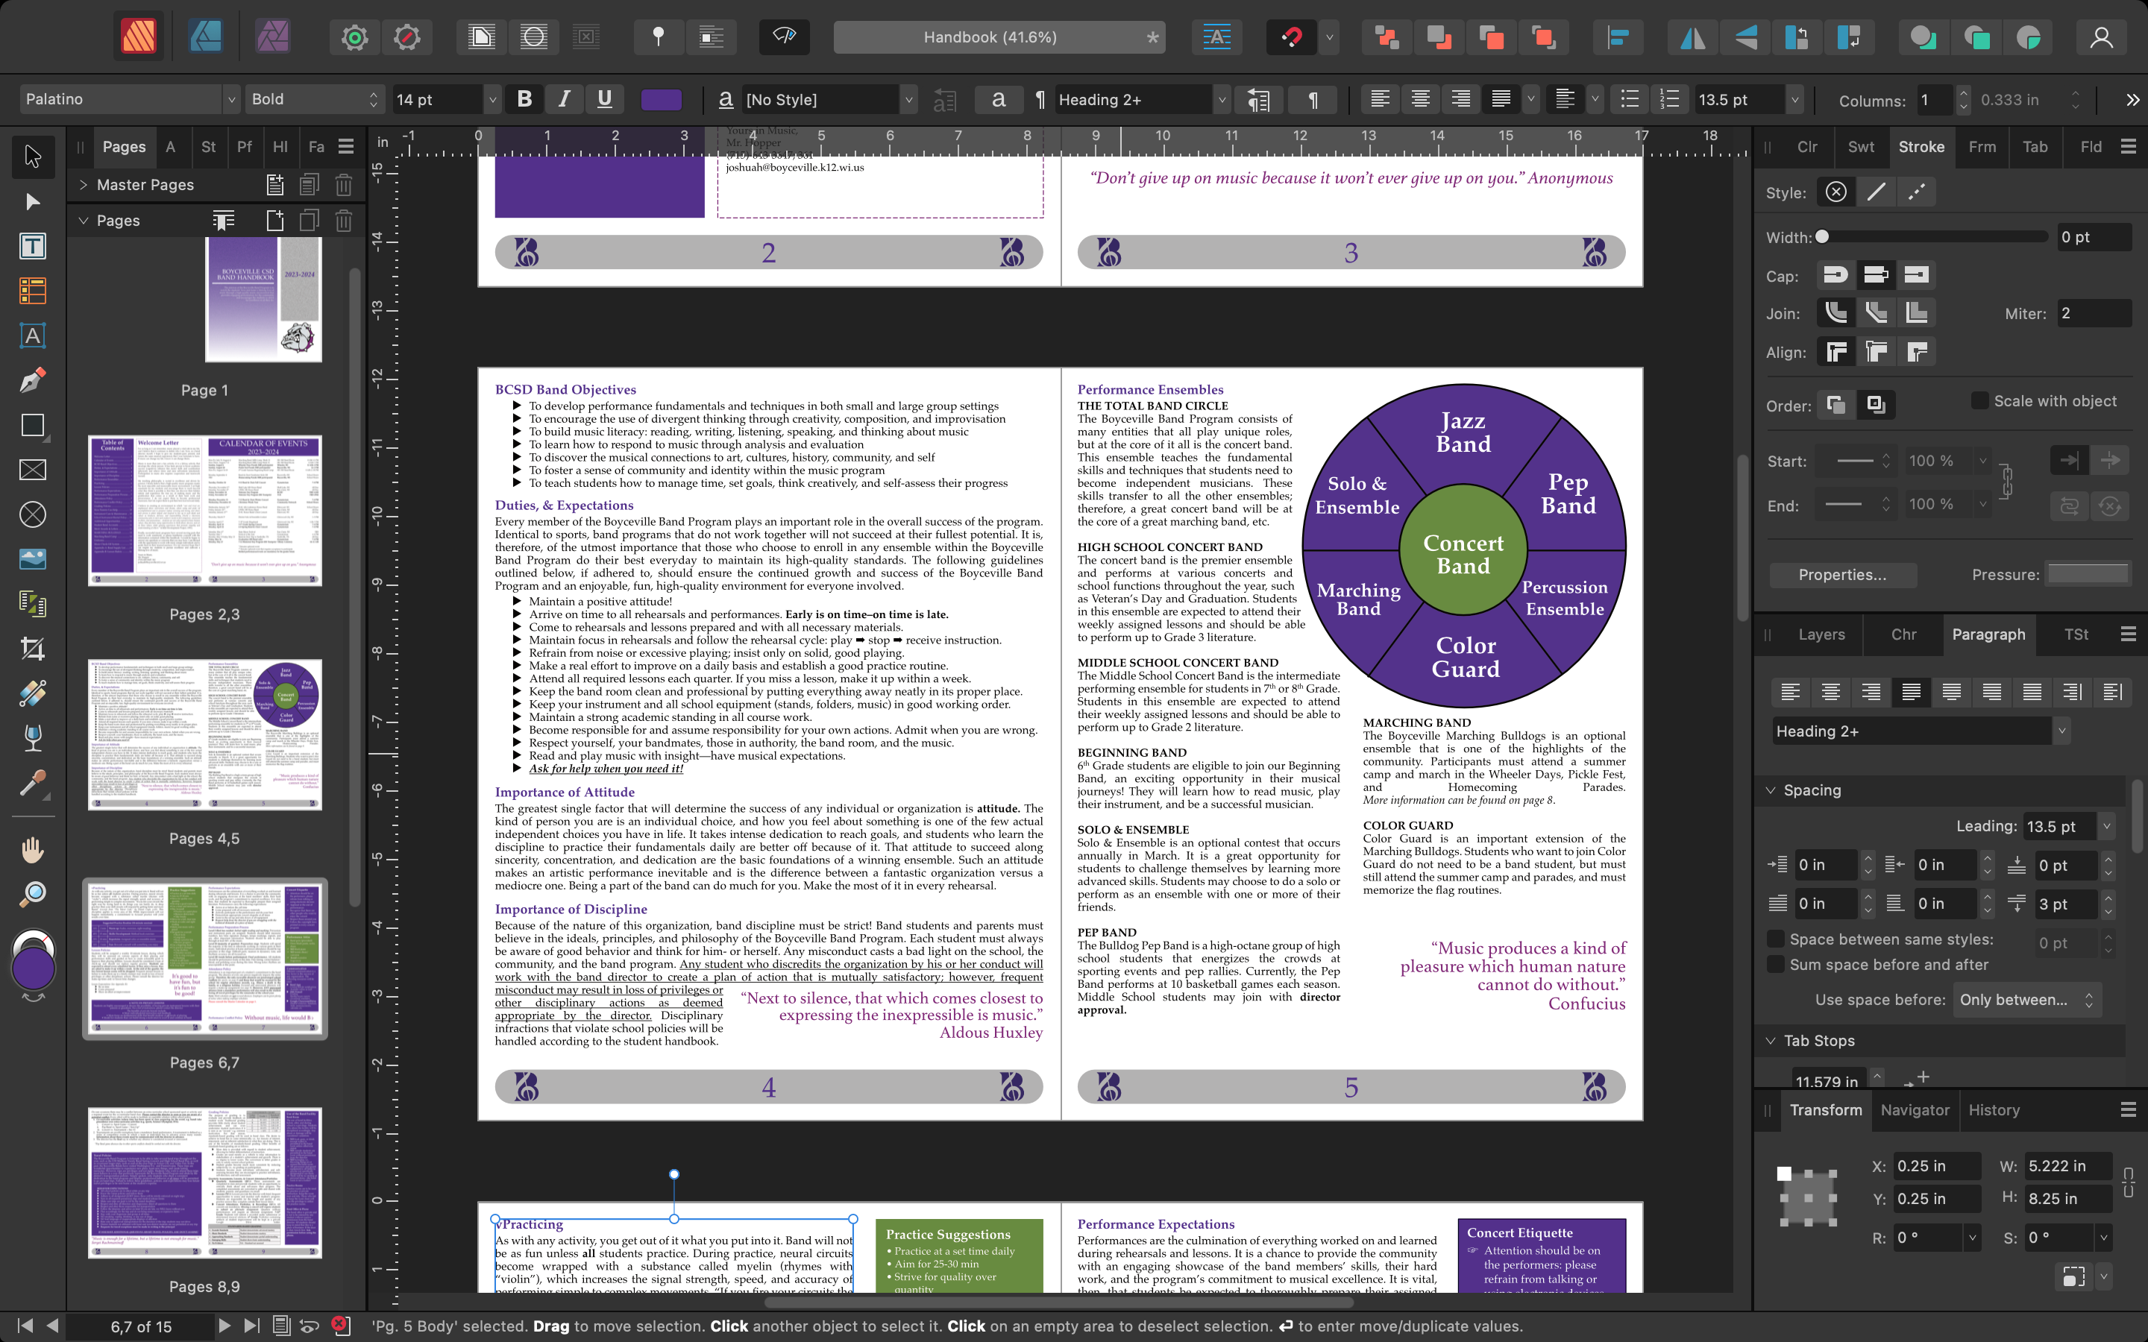Image resolution: width=2148 pixels, height=1342 pixels.
Task: Delete the selected page using the trash icon
Action: tap(344, 220)
